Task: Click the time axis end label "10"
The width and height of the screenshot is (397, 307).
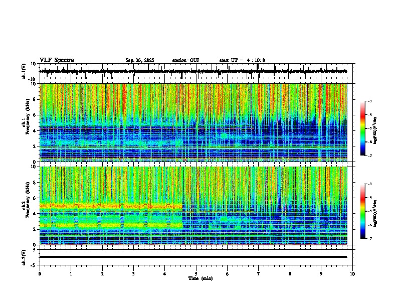Action: (352, 274)
